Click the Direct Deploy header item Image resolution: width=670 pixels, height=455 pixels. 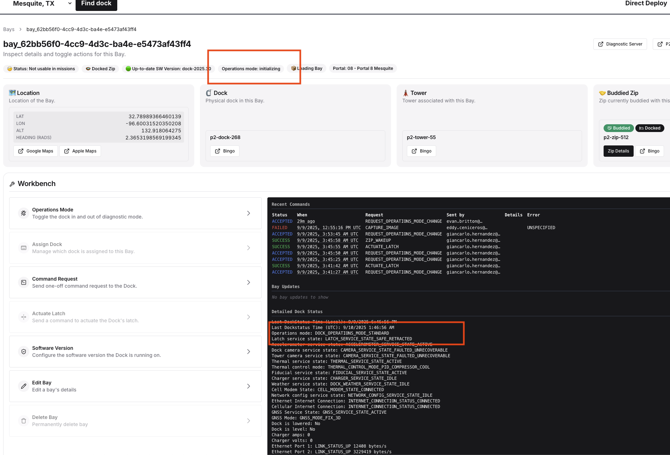click(646, 4)
